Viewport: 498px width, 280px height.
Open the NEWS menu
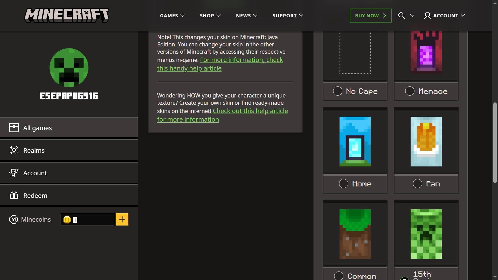[x=247, y=16]
